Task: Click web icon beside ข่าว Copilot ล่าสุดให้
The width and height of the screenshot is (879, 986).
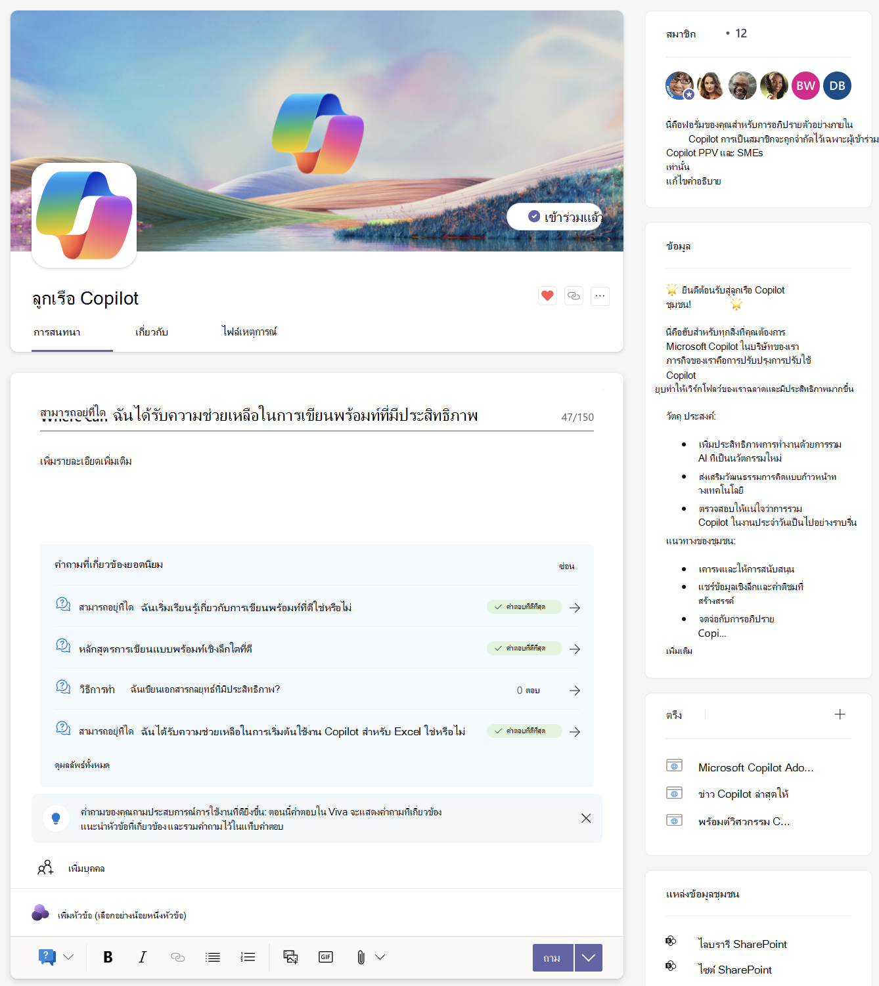Action: click(675, 793)
